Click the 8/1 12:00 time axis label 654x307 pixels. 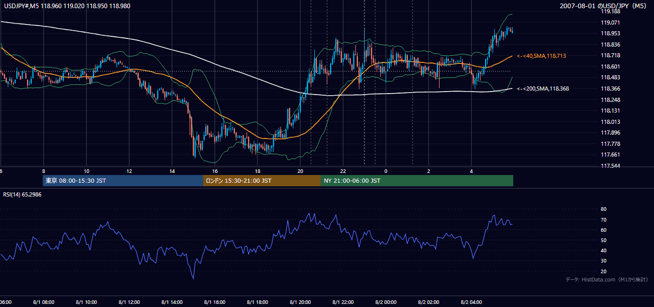click(129, 302)
